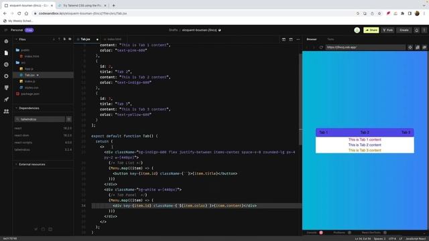Click the yellow Share button
The width and height of the screenshot is (429, 241).
tap(371, 30)
